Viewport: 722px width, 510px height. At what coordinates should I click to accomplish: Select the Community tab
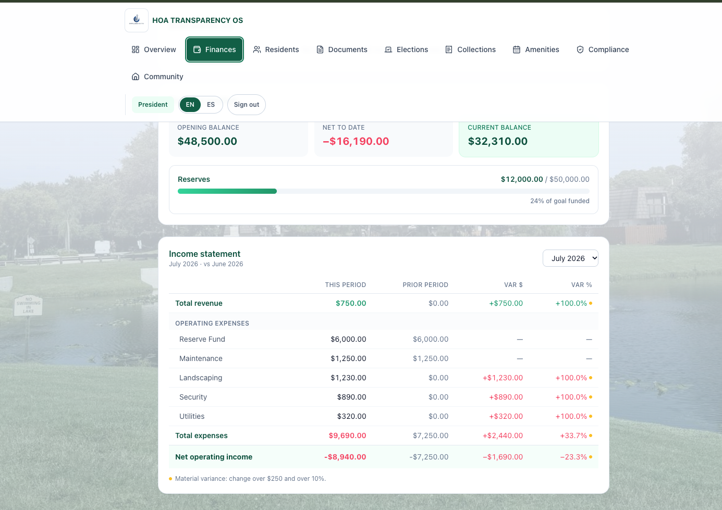point(157,77)
